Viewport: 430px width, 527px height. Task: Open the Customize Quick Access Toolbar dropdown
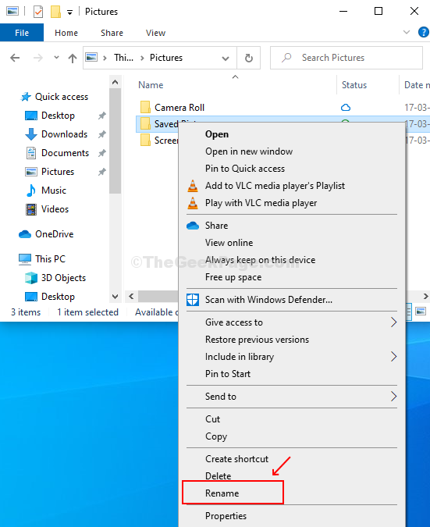pos(69,12)
